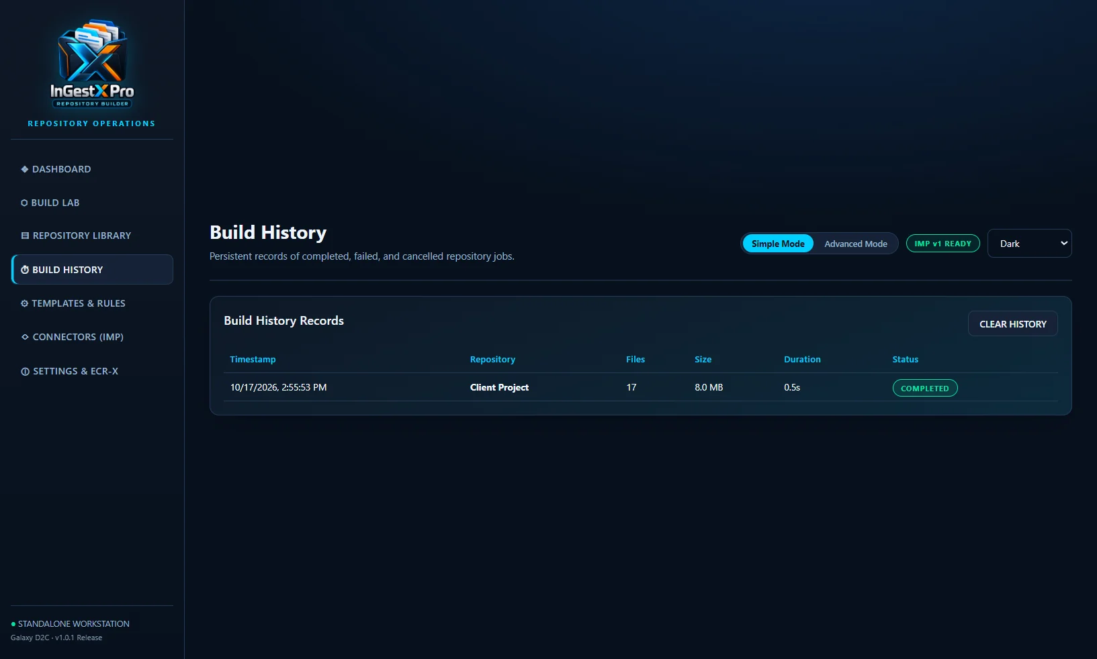Click the Files column header

635,359
